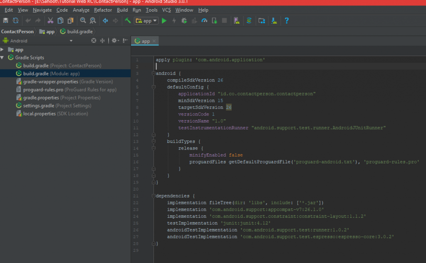This screenshot has height=263, width=426.
Task: Open project panel settings gear
Action: pyautogui.click(x=114, y=41)
